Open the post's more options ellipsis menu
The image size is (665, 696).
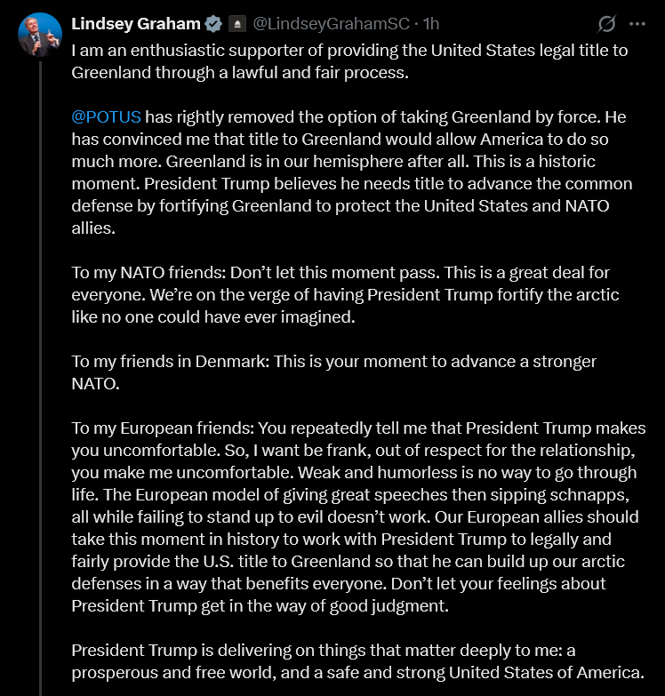pos(637,24)
